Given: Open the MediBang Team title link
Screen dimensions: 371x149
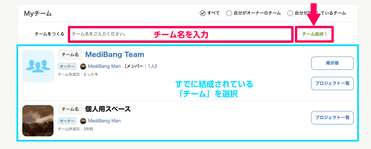Looking at the screenshot, I should [114, 55].
